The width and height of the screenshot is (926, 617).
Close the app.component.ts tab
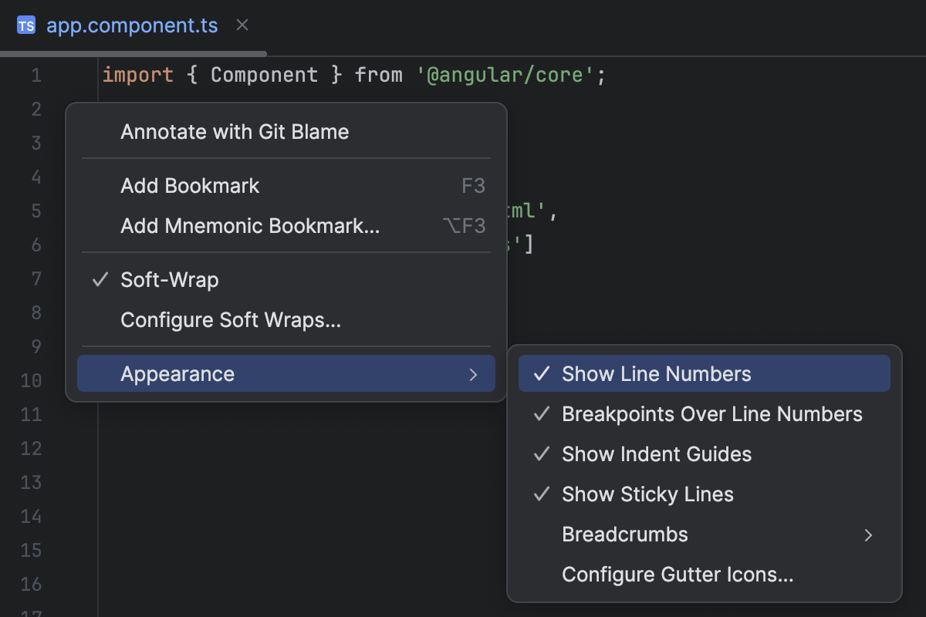[x=242, y=25]
